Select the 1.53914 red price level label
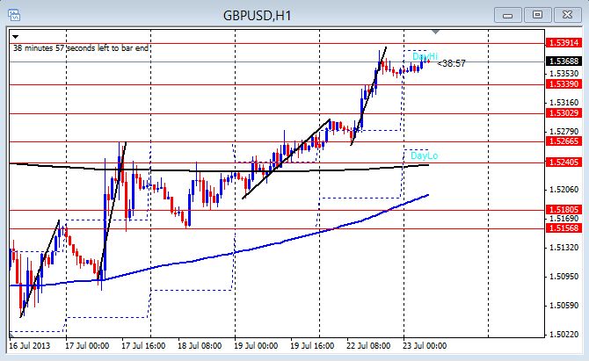The height and width of the screenshot is (361, 589). pos(564,43)
